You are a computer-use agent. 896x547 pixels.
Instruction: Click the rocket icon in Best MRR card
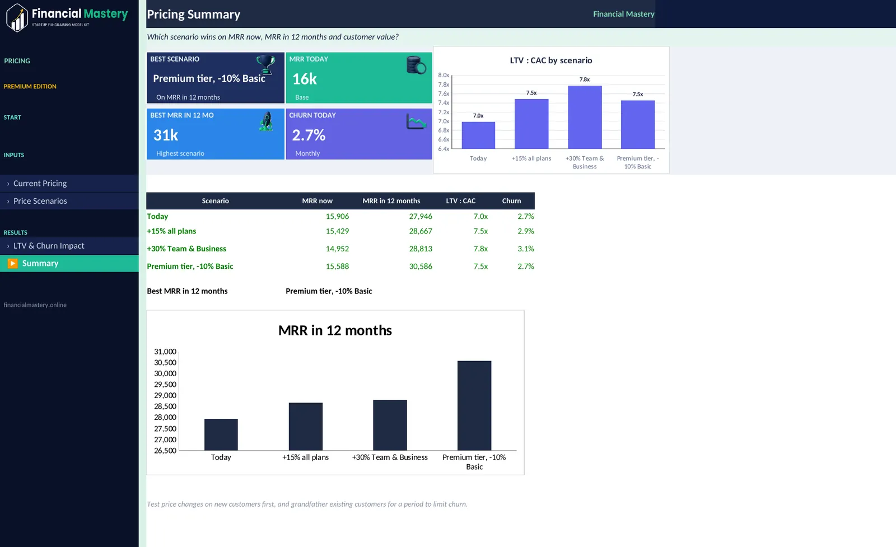[267, 121]
